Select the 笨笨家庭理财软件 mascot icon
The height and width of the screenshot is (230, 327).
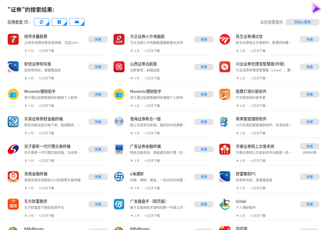click(x=225, y=122)
